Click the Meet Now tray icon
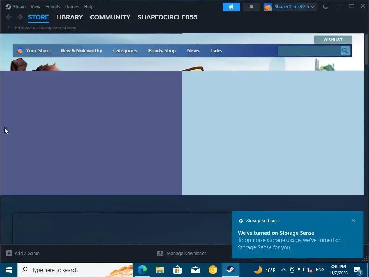This screenshot has width=369, height=277. pos(292,270)
